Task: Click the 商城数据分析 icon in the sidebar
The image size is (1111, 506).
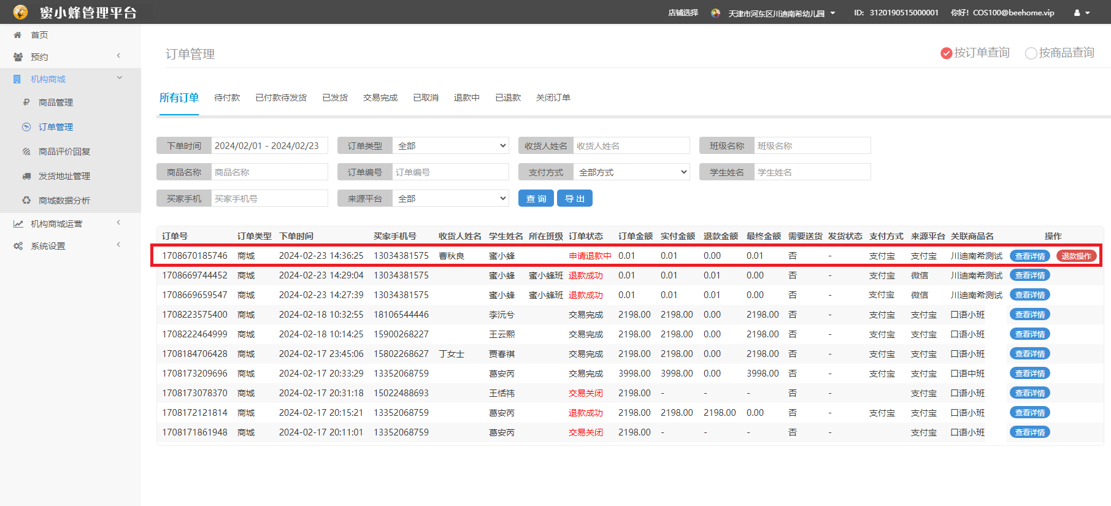Action: 26,201
